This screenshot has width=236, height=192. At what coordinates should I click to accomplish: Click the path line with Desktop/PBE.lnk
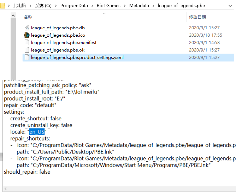[x=65, y=152]
